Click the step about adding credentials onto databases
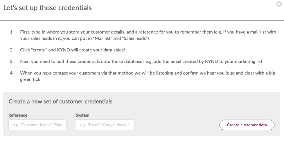This screenshot has width=284, height=141. coord(141,61)
